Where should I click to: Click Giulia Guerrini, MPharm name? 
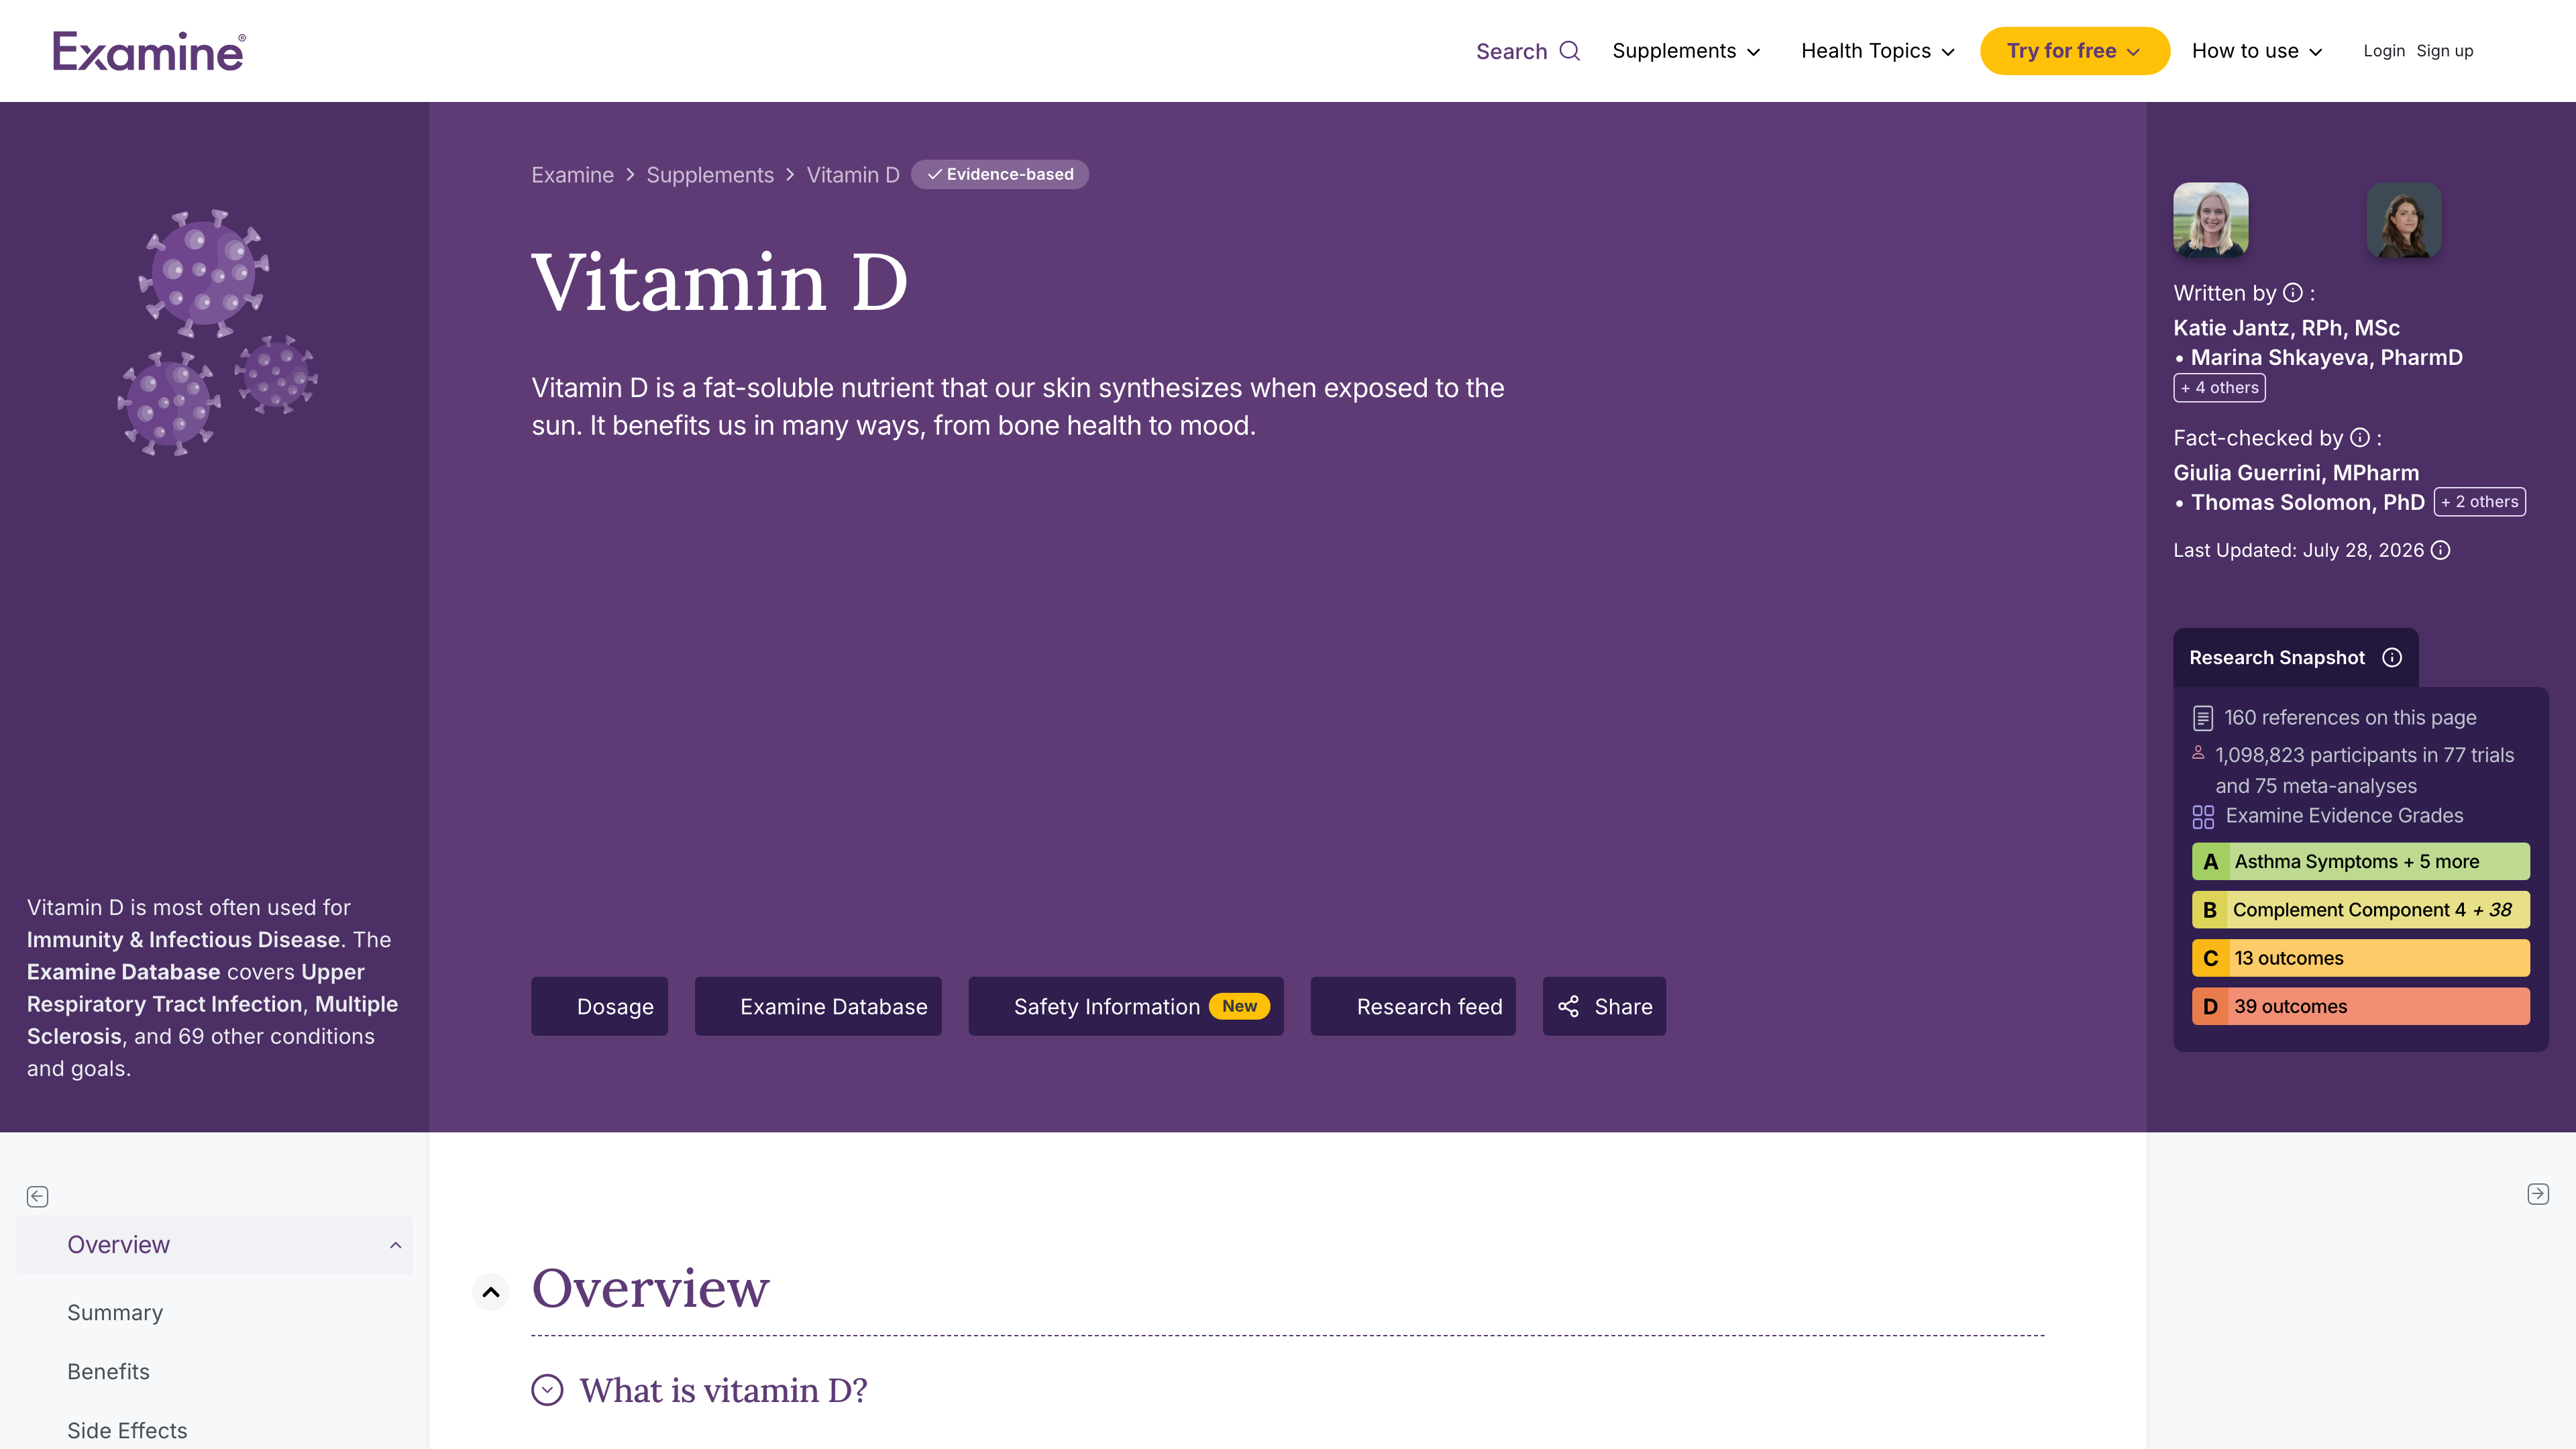(2297, 473)
